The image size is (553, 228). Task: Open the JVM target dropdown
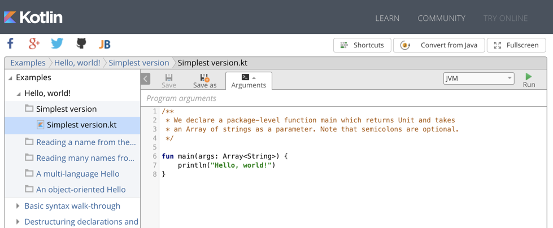click(478, 78)
